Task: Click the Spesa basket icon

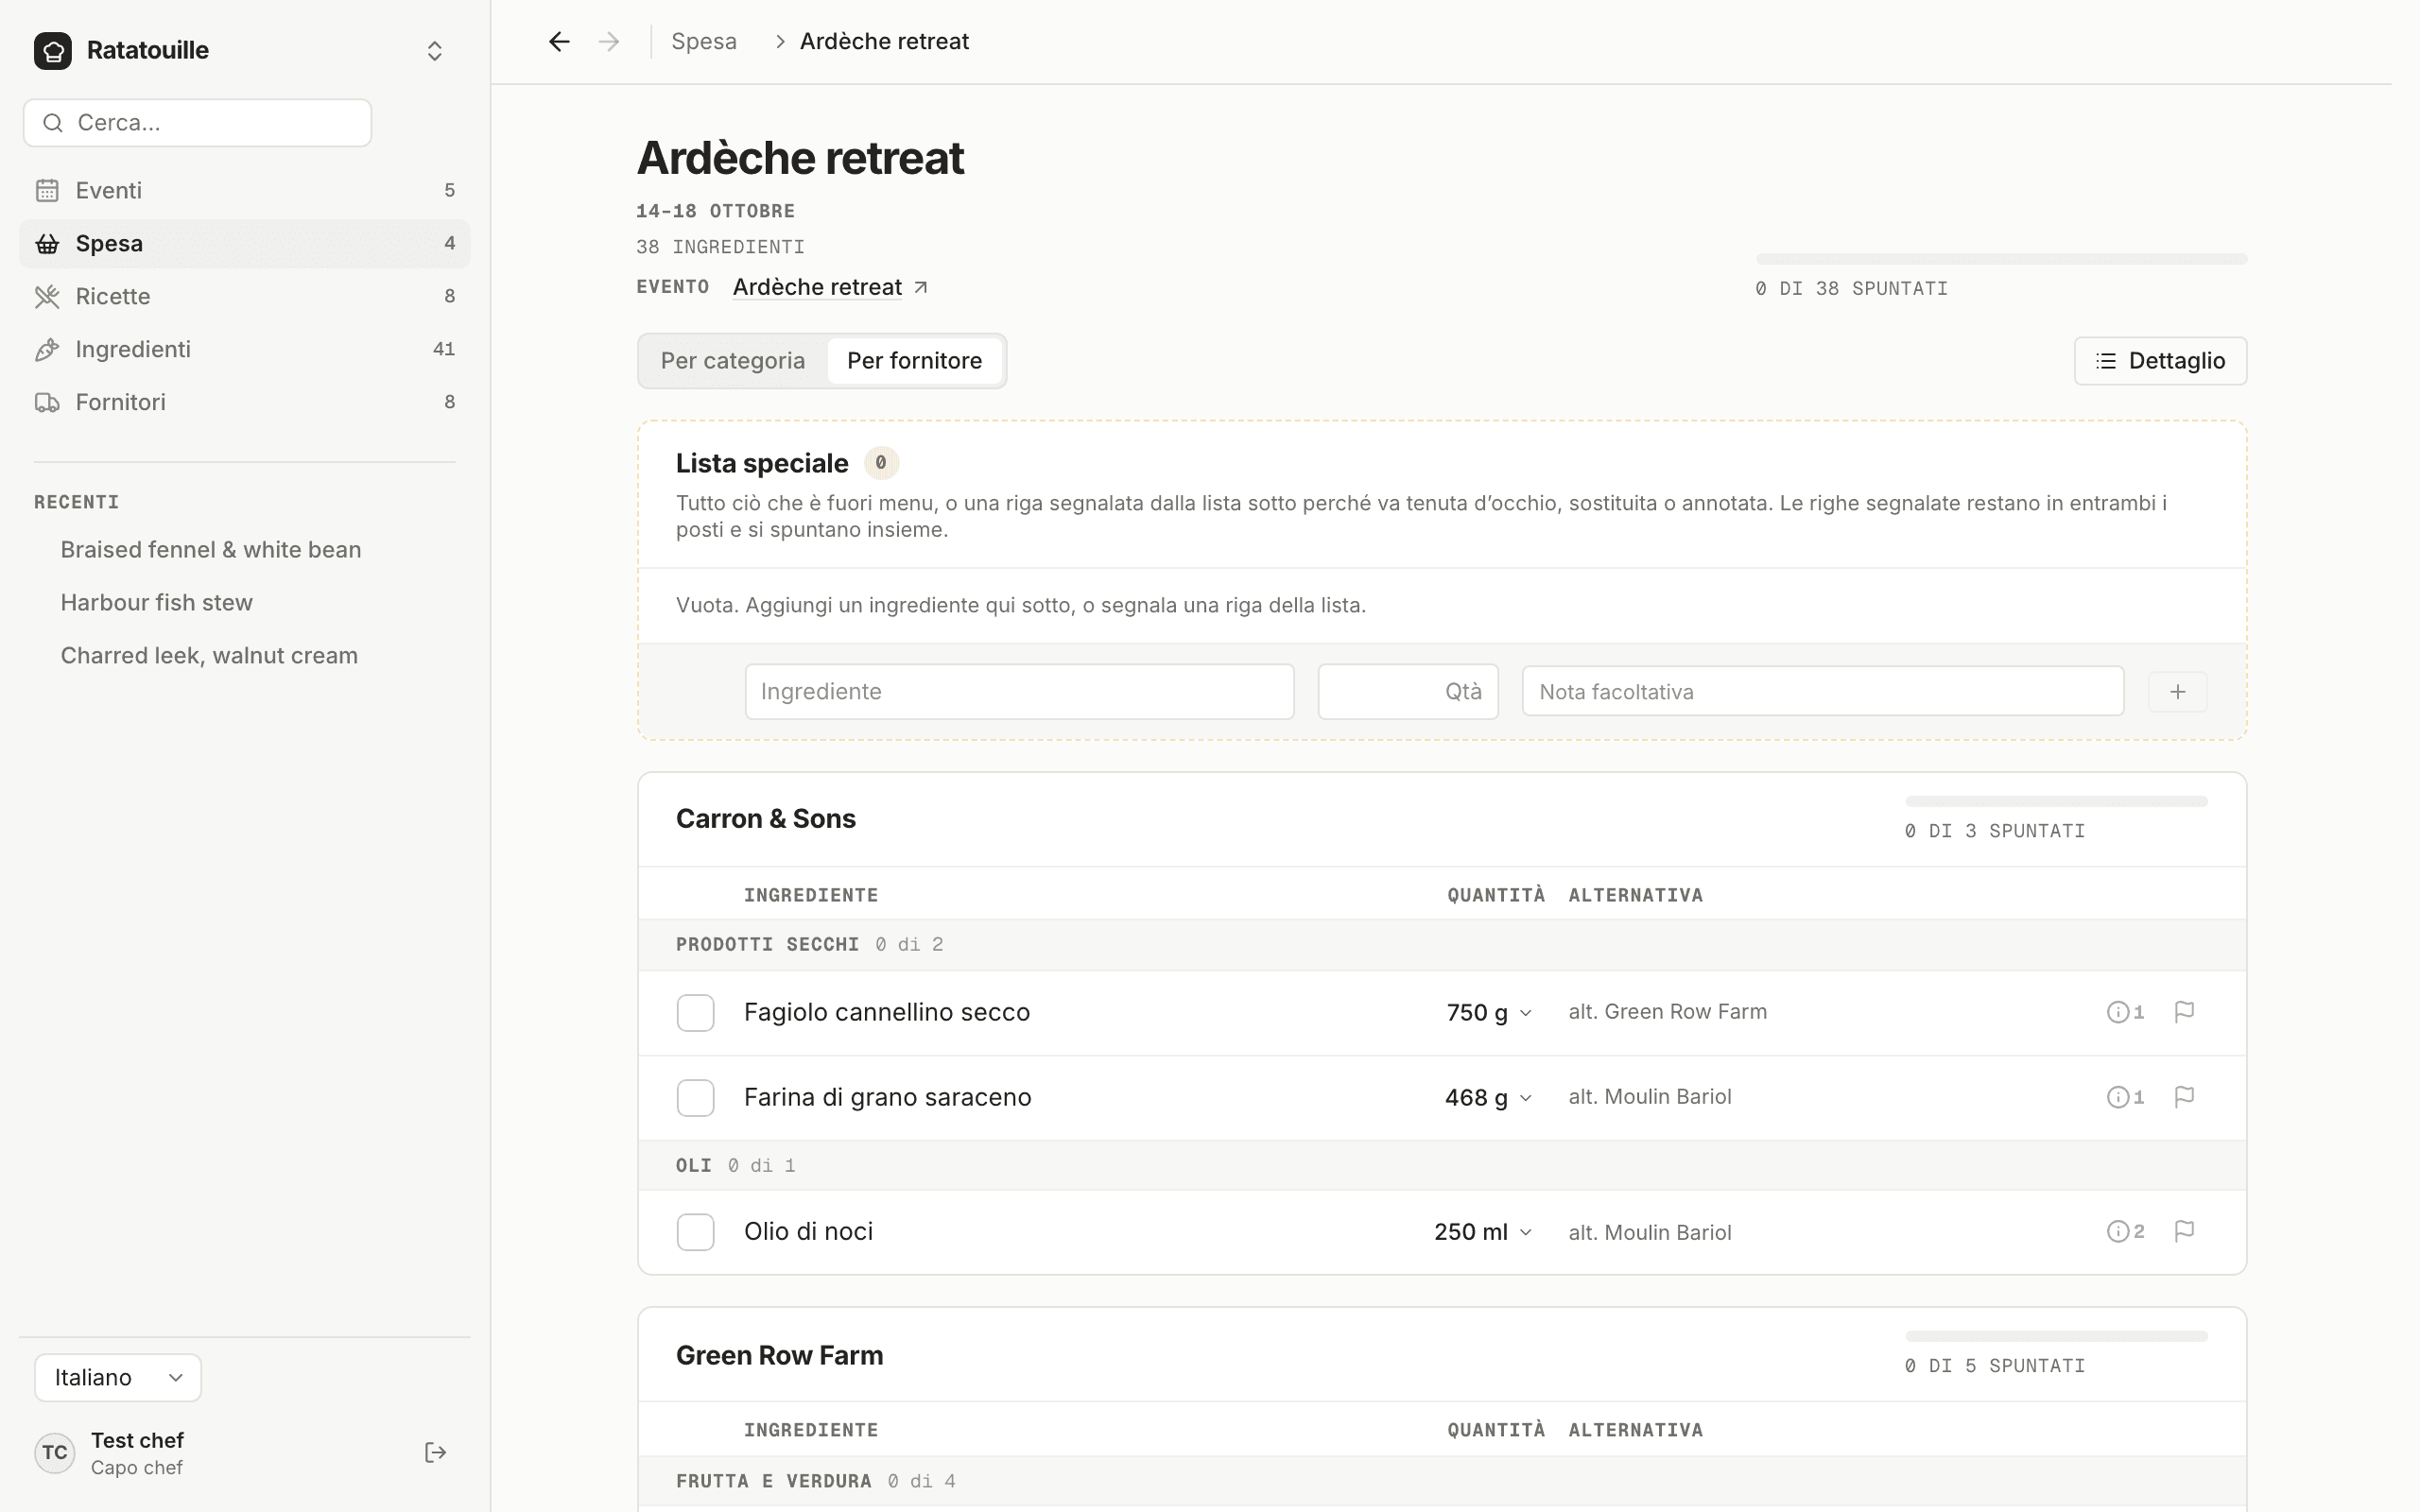Action: coord(47,243)
